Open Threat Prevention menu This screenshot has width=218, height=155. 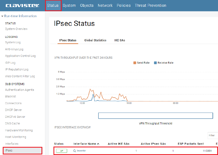150,5
